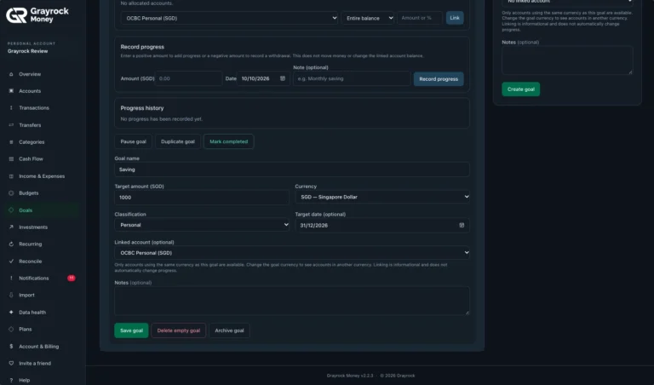Open calendar picker for Target date
Viewport: 654px width, 385px height.
click(462, 225)
